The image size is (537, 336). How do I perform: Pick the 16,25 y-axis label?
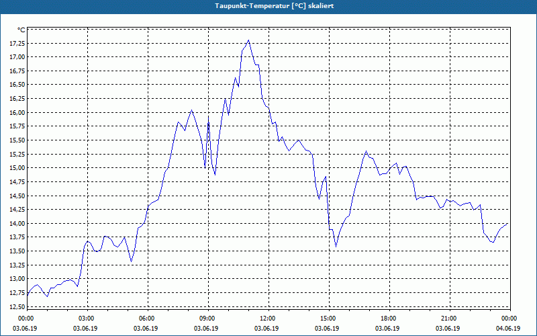coord(18,99)
